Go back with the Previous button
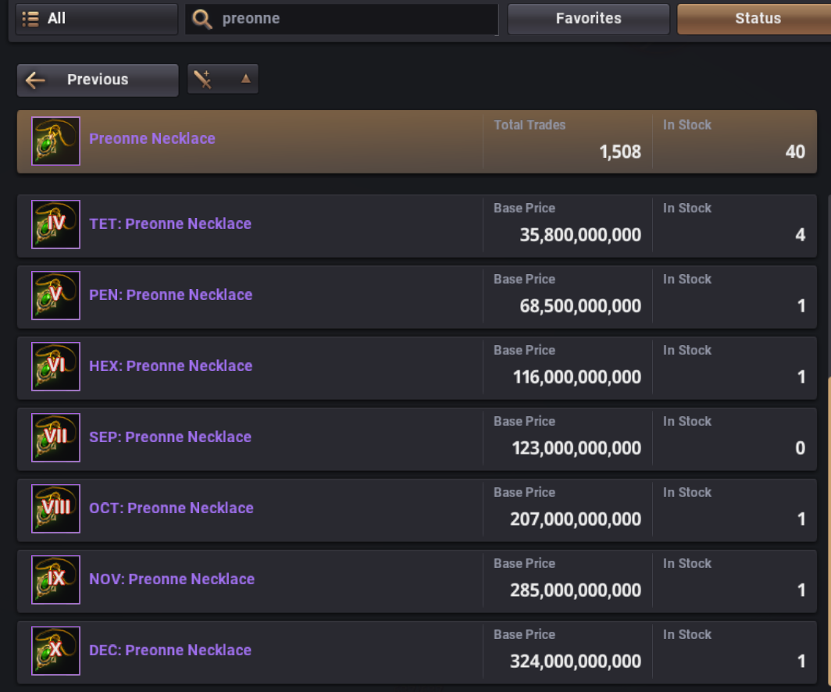The height and width of the screenshot is (692, 831). 98,80
